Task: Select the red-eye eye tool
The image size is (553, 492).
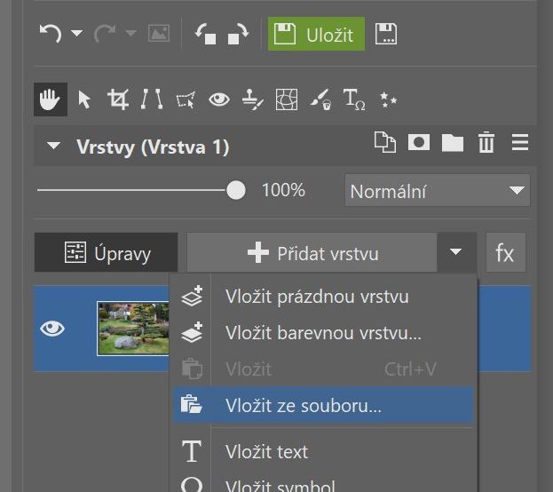Action: point(219,99)
